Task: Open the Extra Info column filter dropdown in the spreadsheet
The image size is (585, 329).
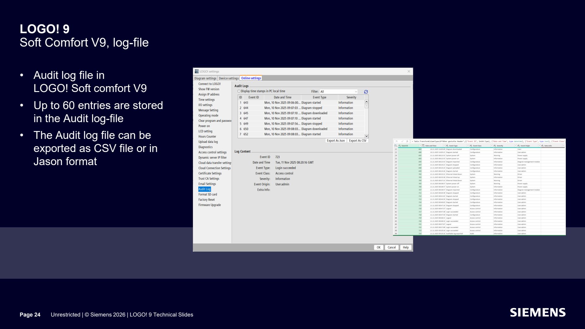Action: coord(563,146)
